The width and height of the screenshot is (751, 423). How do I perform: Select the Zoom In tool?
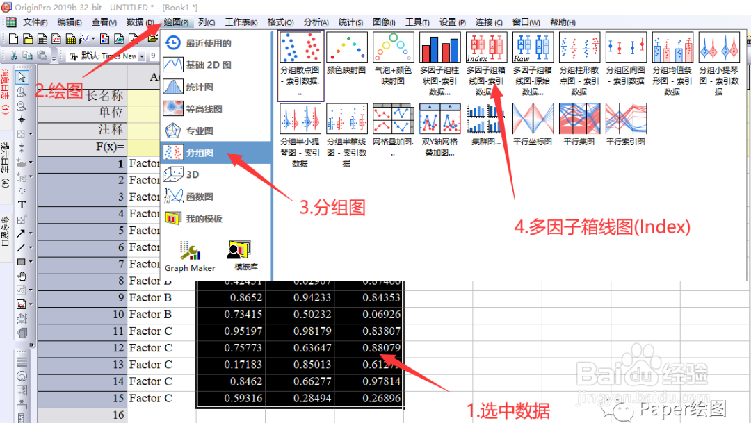[22, 92]
